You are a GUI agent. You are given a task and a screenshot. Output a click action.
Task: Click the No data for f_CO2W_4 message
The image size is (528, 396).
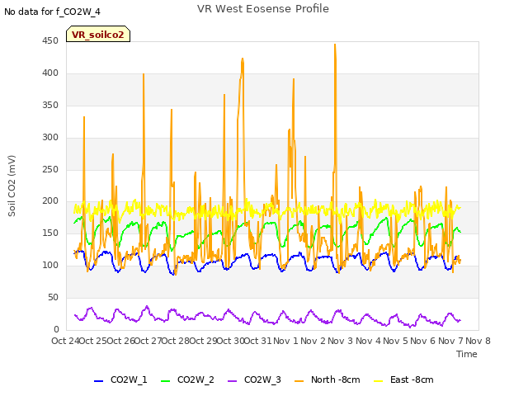pyautogui.click(x=52, y=12)
